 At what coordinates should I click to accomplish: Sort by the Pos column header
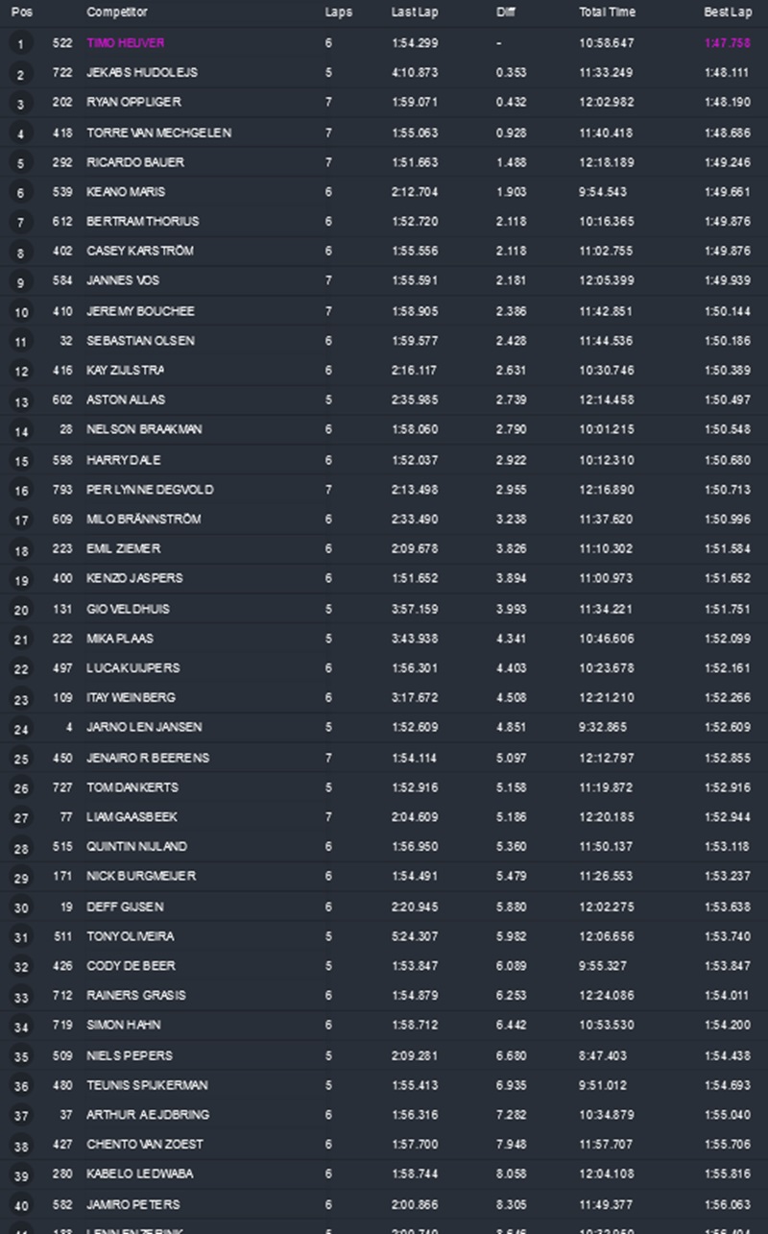coord(21,12)
